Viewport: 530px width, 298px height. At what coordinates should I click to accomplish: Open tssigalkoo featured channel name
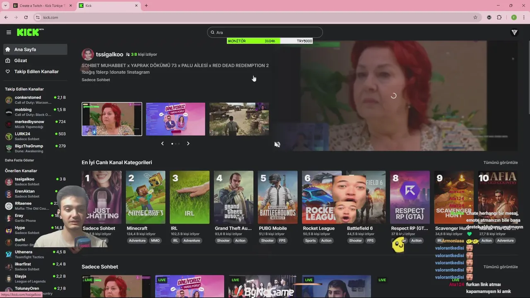pyautogui.click(x=109, y=54)
